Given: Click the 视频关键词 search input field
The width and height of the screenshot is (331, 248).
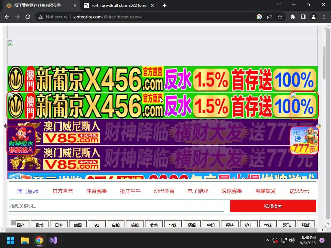Looking at the screenshot, I should pos(116,206).
